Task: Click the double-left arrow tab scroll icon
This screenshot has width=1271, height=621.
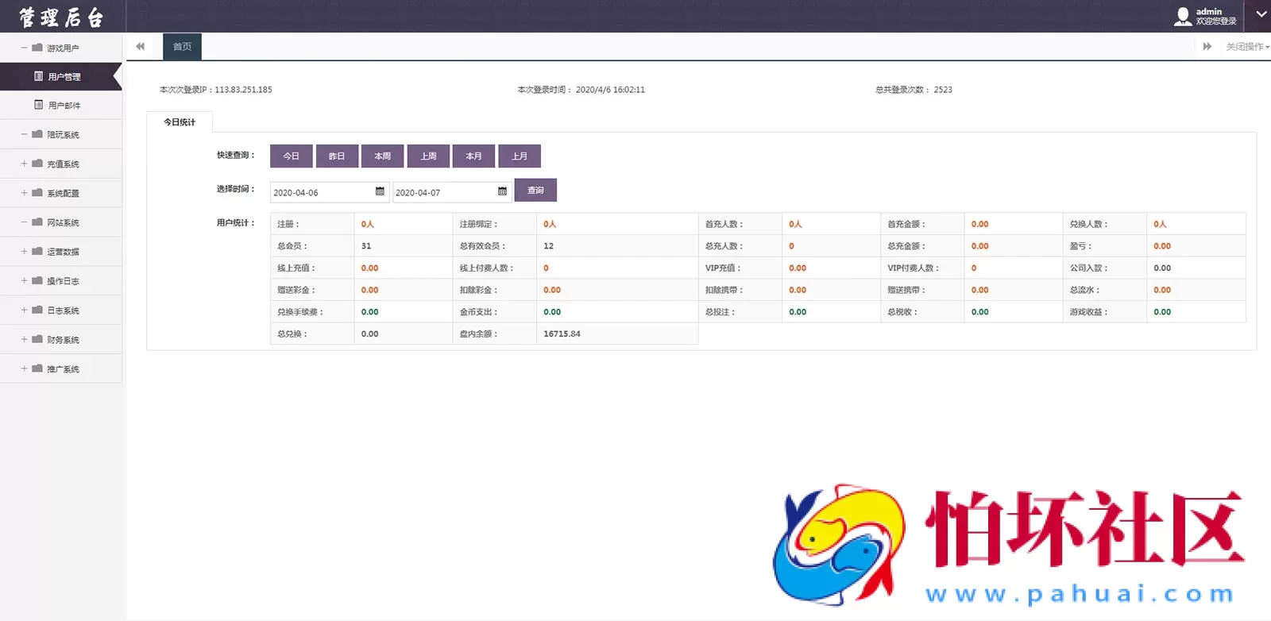Action: [x=140, y=47]
